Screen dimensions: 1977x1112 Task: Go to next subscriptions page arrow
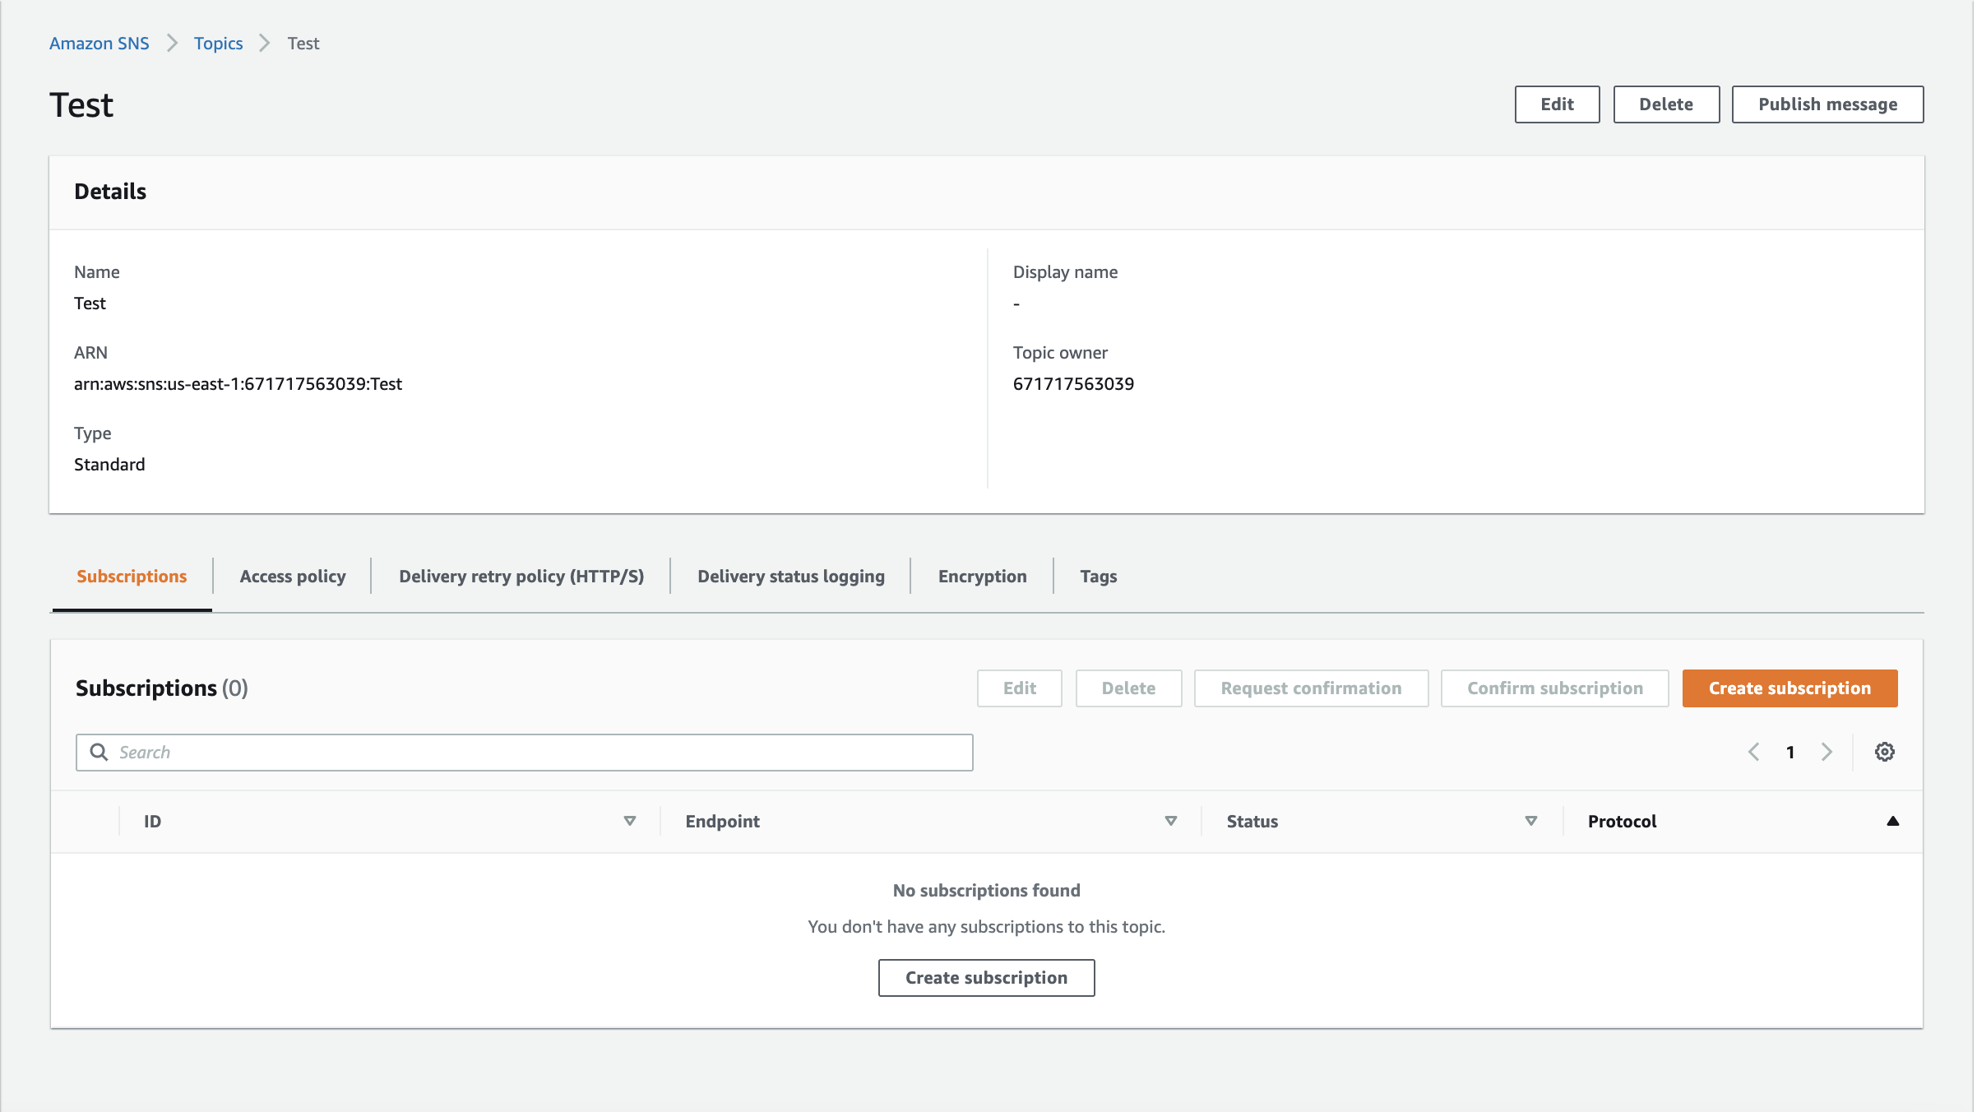(1827, 752)
